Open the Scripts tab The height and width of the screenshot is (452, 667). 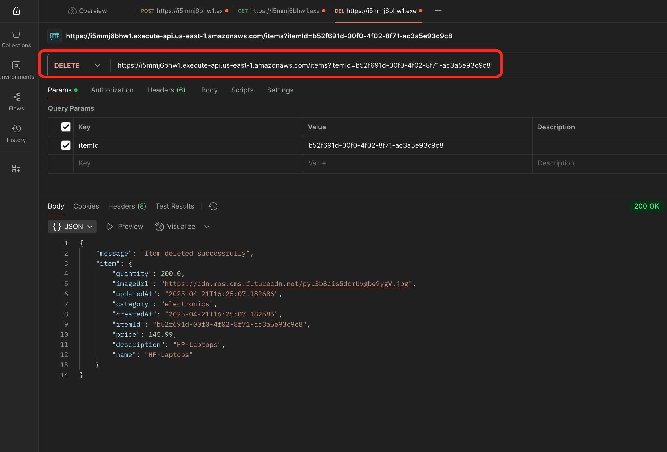[x=242, y=90]
